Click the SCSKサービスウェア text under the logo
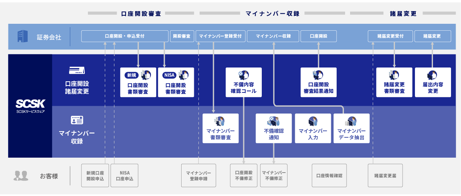 click(x=30, y=112)
